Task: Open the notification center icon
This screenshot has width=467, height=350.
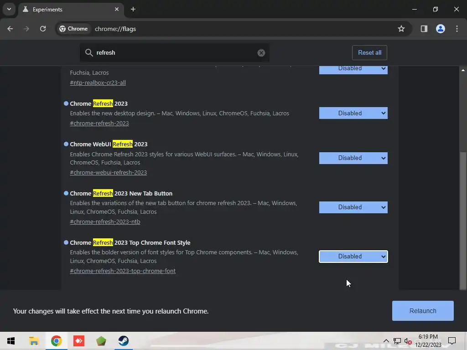Action: (x=452, y=341)
